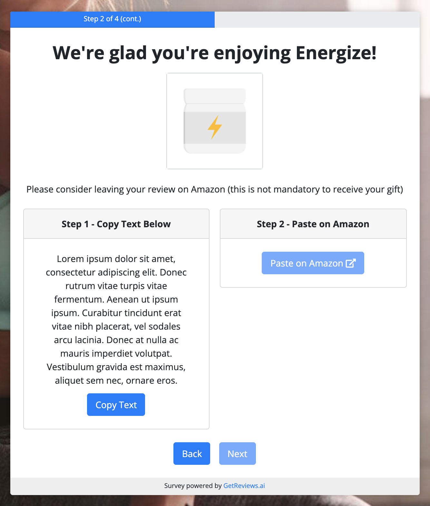Click the "Curabitur tincidunt erat" text line
The height and width of the screenshot is (506, 430).
(132, 313)
